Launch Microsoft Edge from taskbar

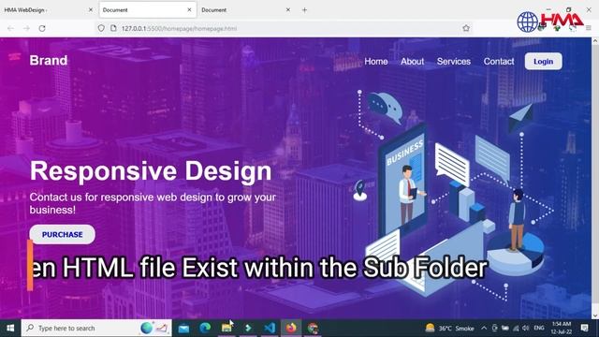click(205, 329)
